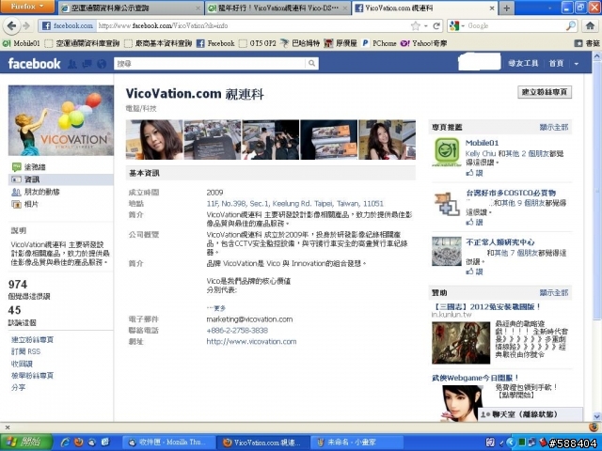Open bookmark star history dropdown arrow
Image resolution: width=602 pixels, height=451 pixels.
[426, 26]
